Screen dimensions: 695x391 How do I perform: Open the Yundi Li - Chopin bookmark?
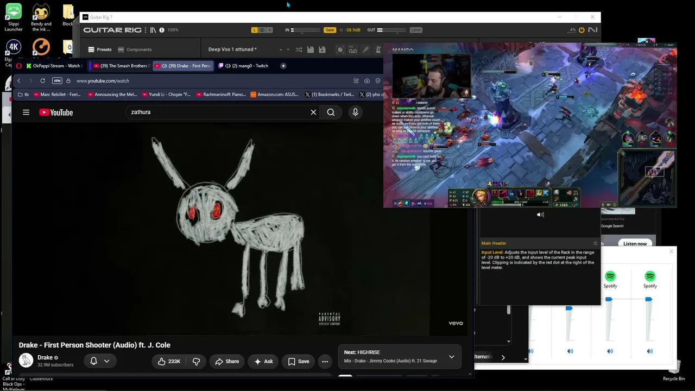(x=166, y=94)
